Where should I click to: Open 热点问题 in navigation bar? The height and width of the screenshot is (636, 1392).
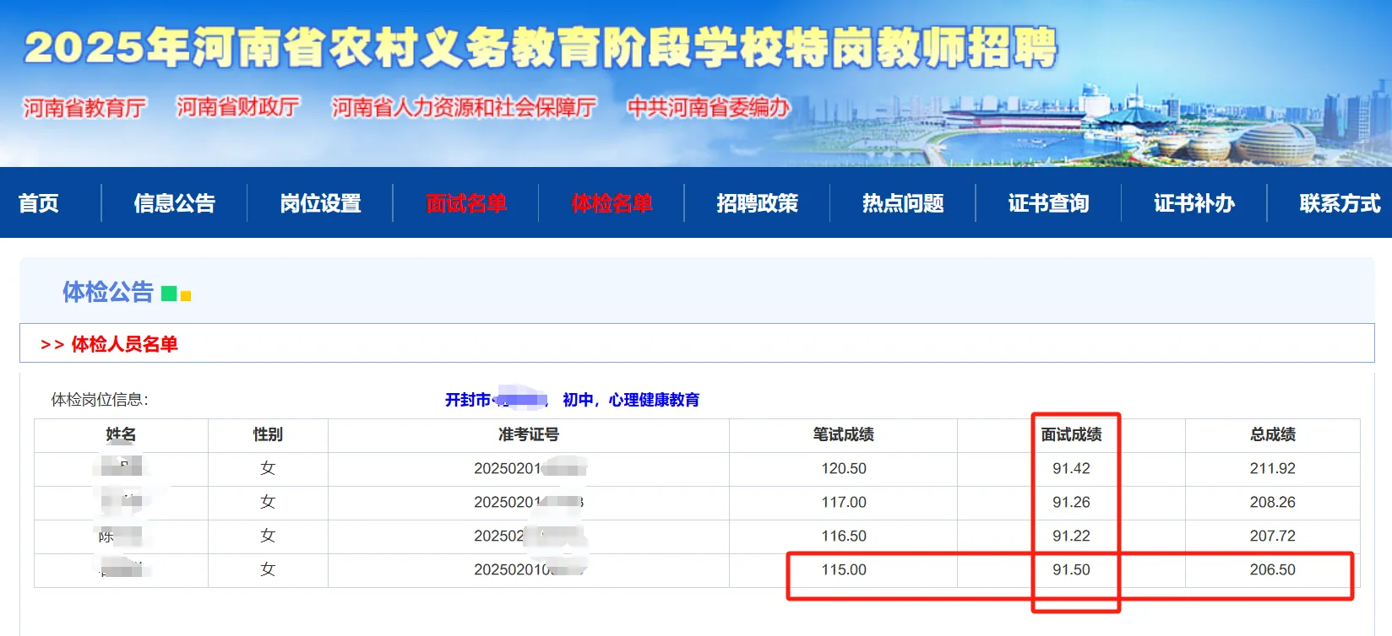tap(903, 203)
